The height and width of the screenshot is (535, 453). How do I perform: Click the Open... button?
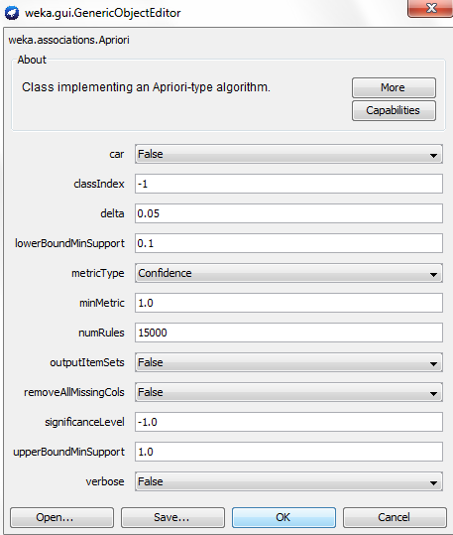tap(61, 517)
